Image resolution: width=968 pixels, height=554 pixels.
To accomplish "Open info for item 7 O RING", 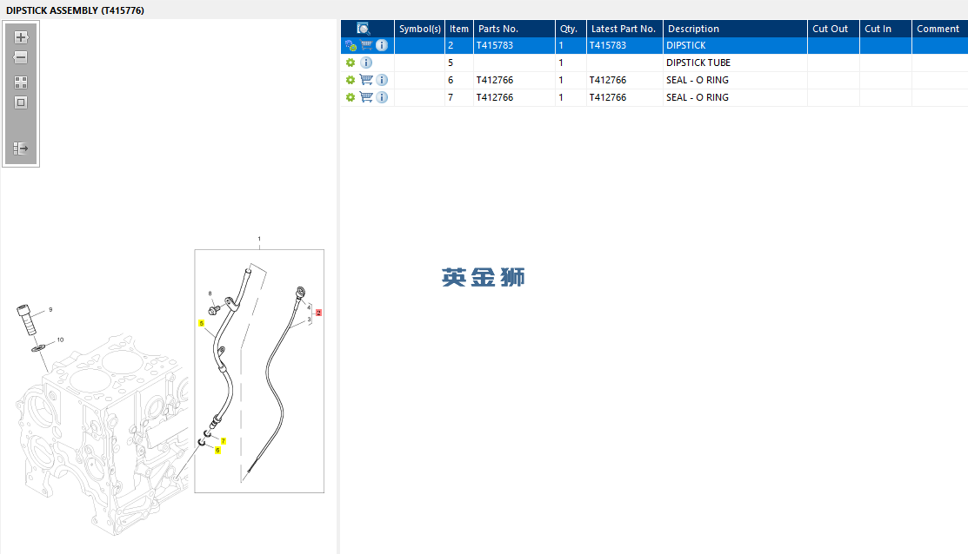I will point(382,97).
